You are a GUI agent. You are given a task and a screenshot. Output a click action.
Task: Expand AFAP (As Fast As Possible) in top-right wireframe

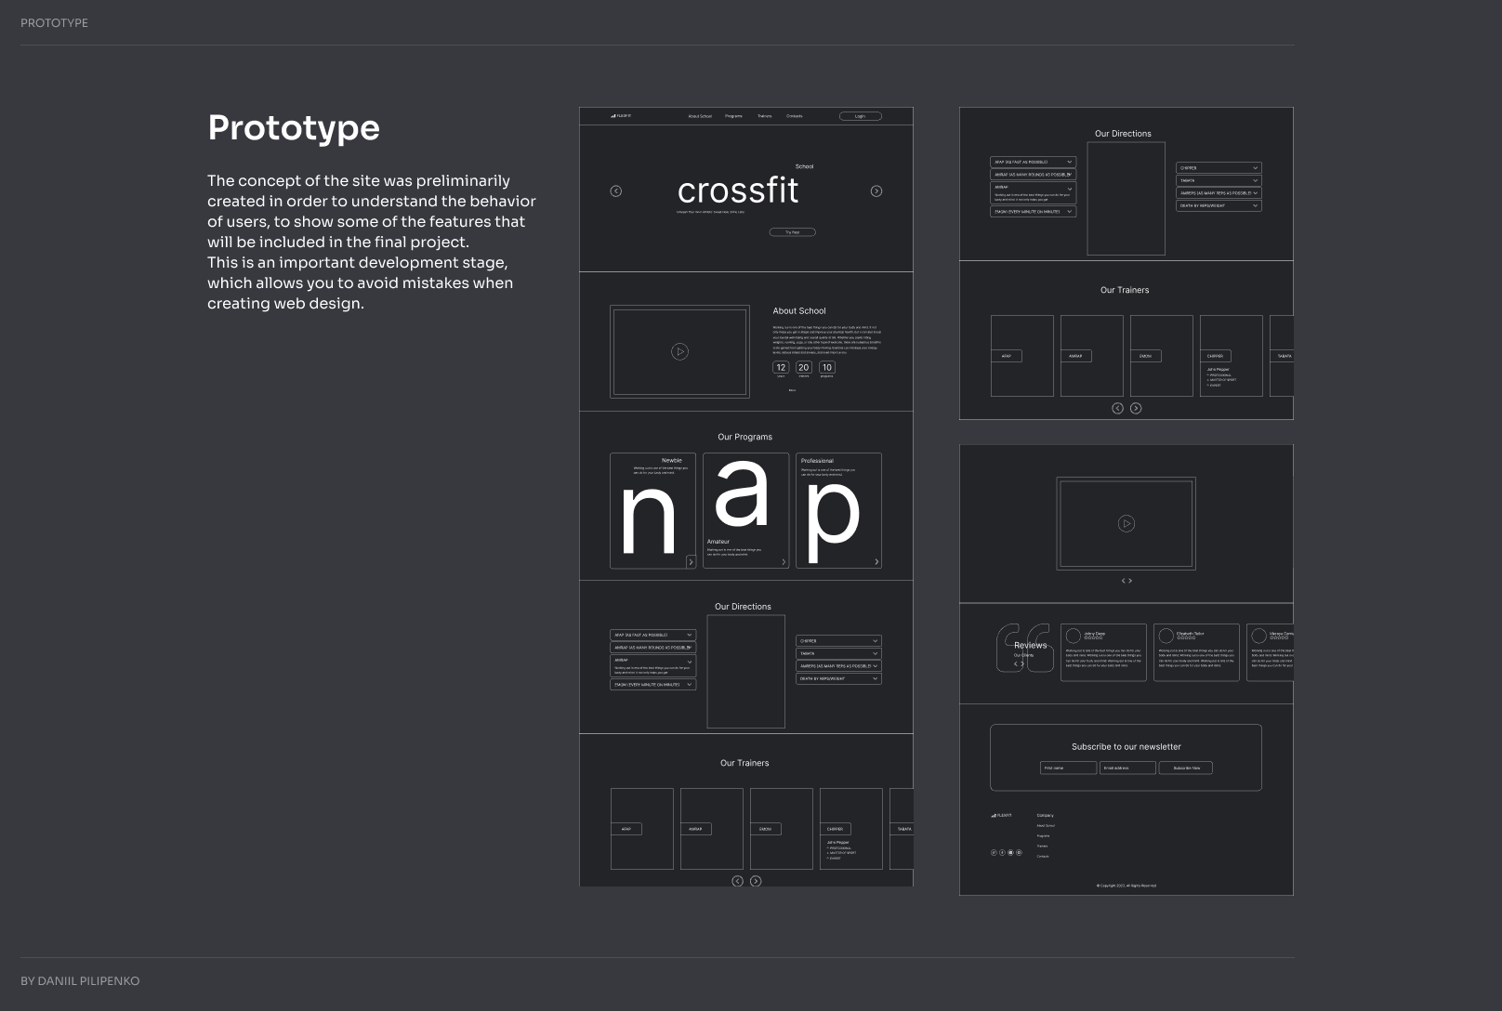[x=1033, y=162]
